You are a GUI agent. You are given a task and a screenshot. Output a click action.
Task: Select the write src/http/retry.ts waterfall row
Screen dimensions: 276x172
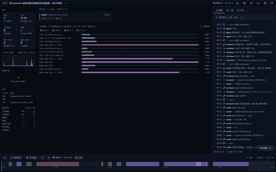coord(125,52)
